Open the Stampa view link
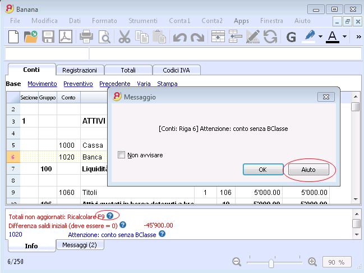The image size is (364, 273). coord(167,84)
